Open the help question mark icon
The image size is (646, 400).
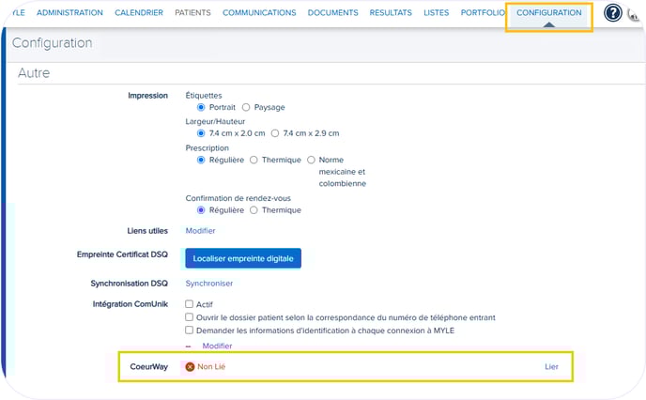(612, 13)
